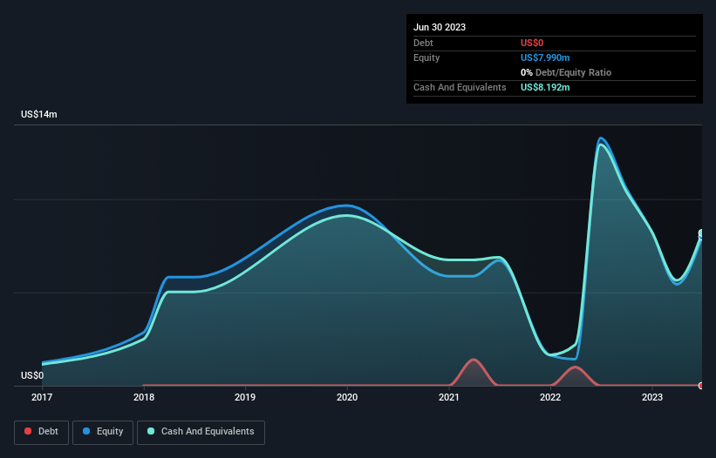Screen dimensions: 716x458
Task: Click the US$14m y-axis label
Action: click(x=39, y=114)
